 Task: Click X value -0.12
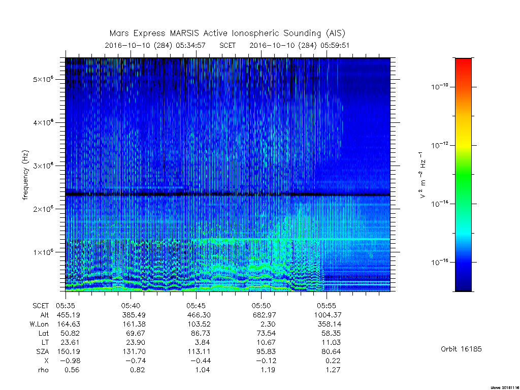(265, 361)
